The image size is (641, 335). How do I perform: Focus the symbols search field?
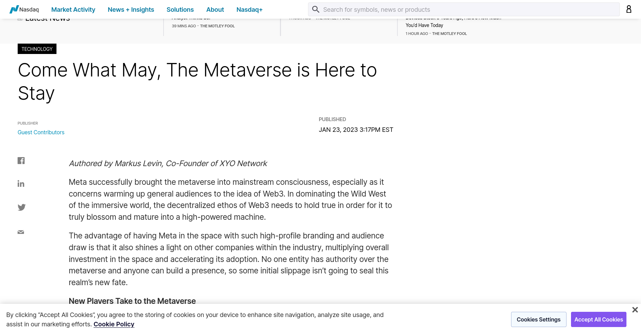(468, 10)
